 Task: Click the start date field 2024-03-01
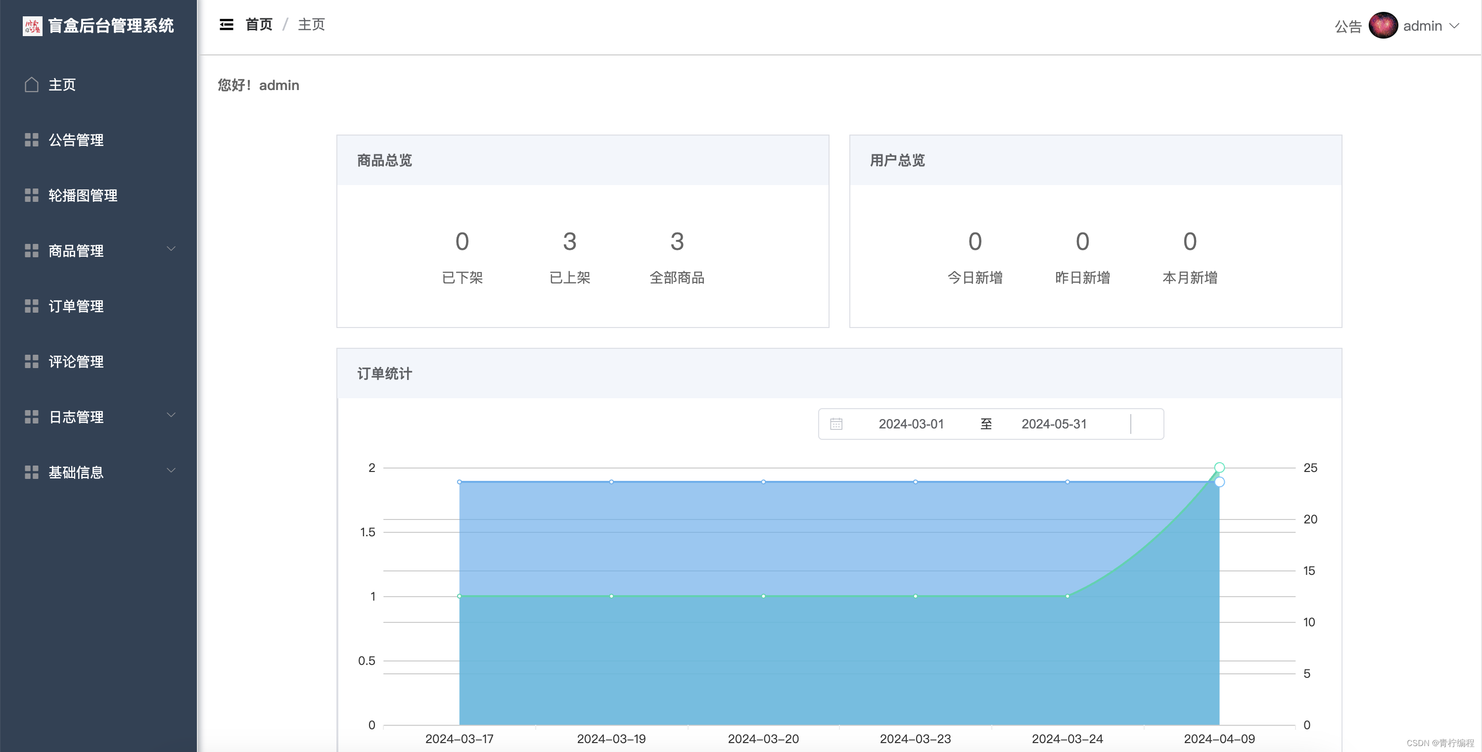(x=911, y=424)
